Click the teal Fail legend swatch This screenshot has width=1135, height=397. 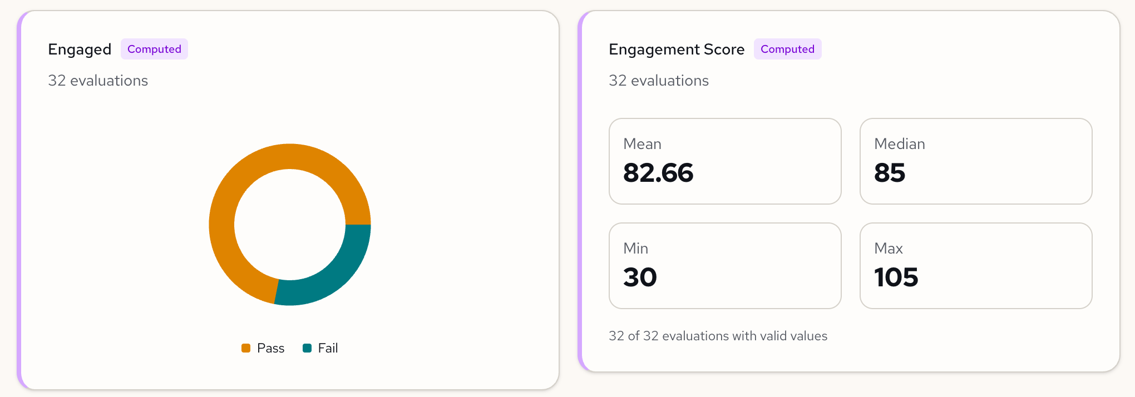(307, 348)
